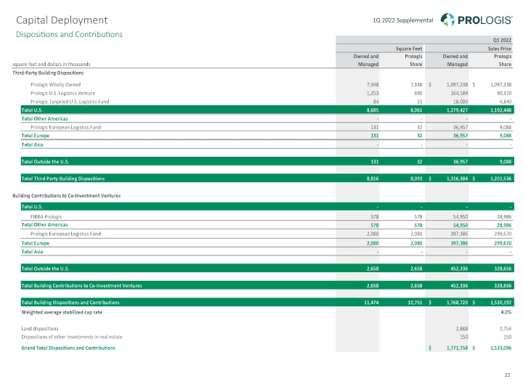Click the 1,201,536 total Prologis share value

pyautogui.click(x=501, y=179)
